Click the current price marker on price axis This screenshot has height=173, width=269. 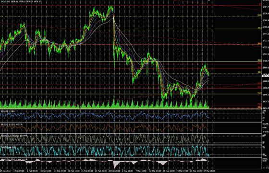pos(266,76)
